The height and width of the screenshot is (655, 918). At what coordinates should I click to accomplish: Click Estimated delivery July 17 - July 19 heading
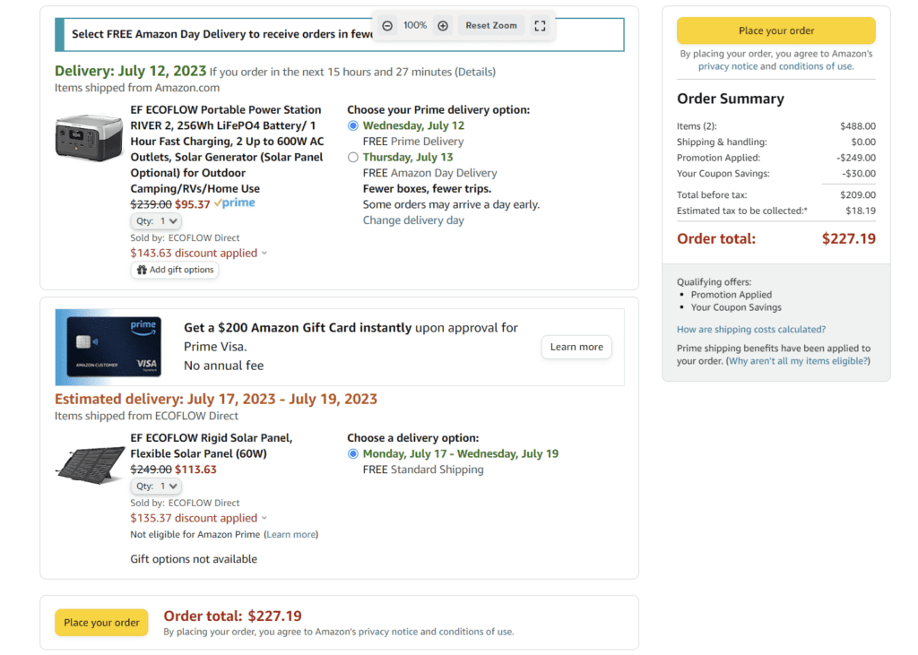[x=216, y=400]
